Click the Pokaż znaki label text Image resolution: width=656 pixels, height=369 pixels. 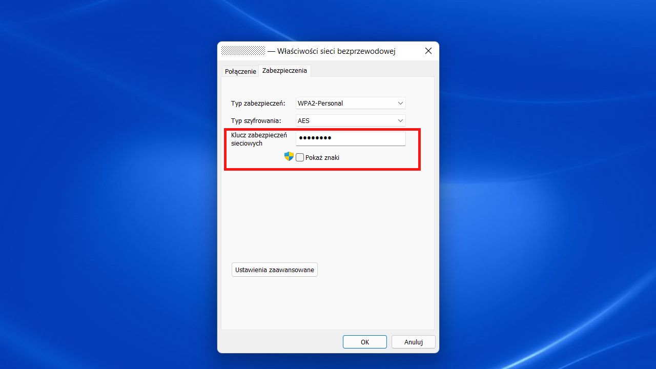pos(322,157)
